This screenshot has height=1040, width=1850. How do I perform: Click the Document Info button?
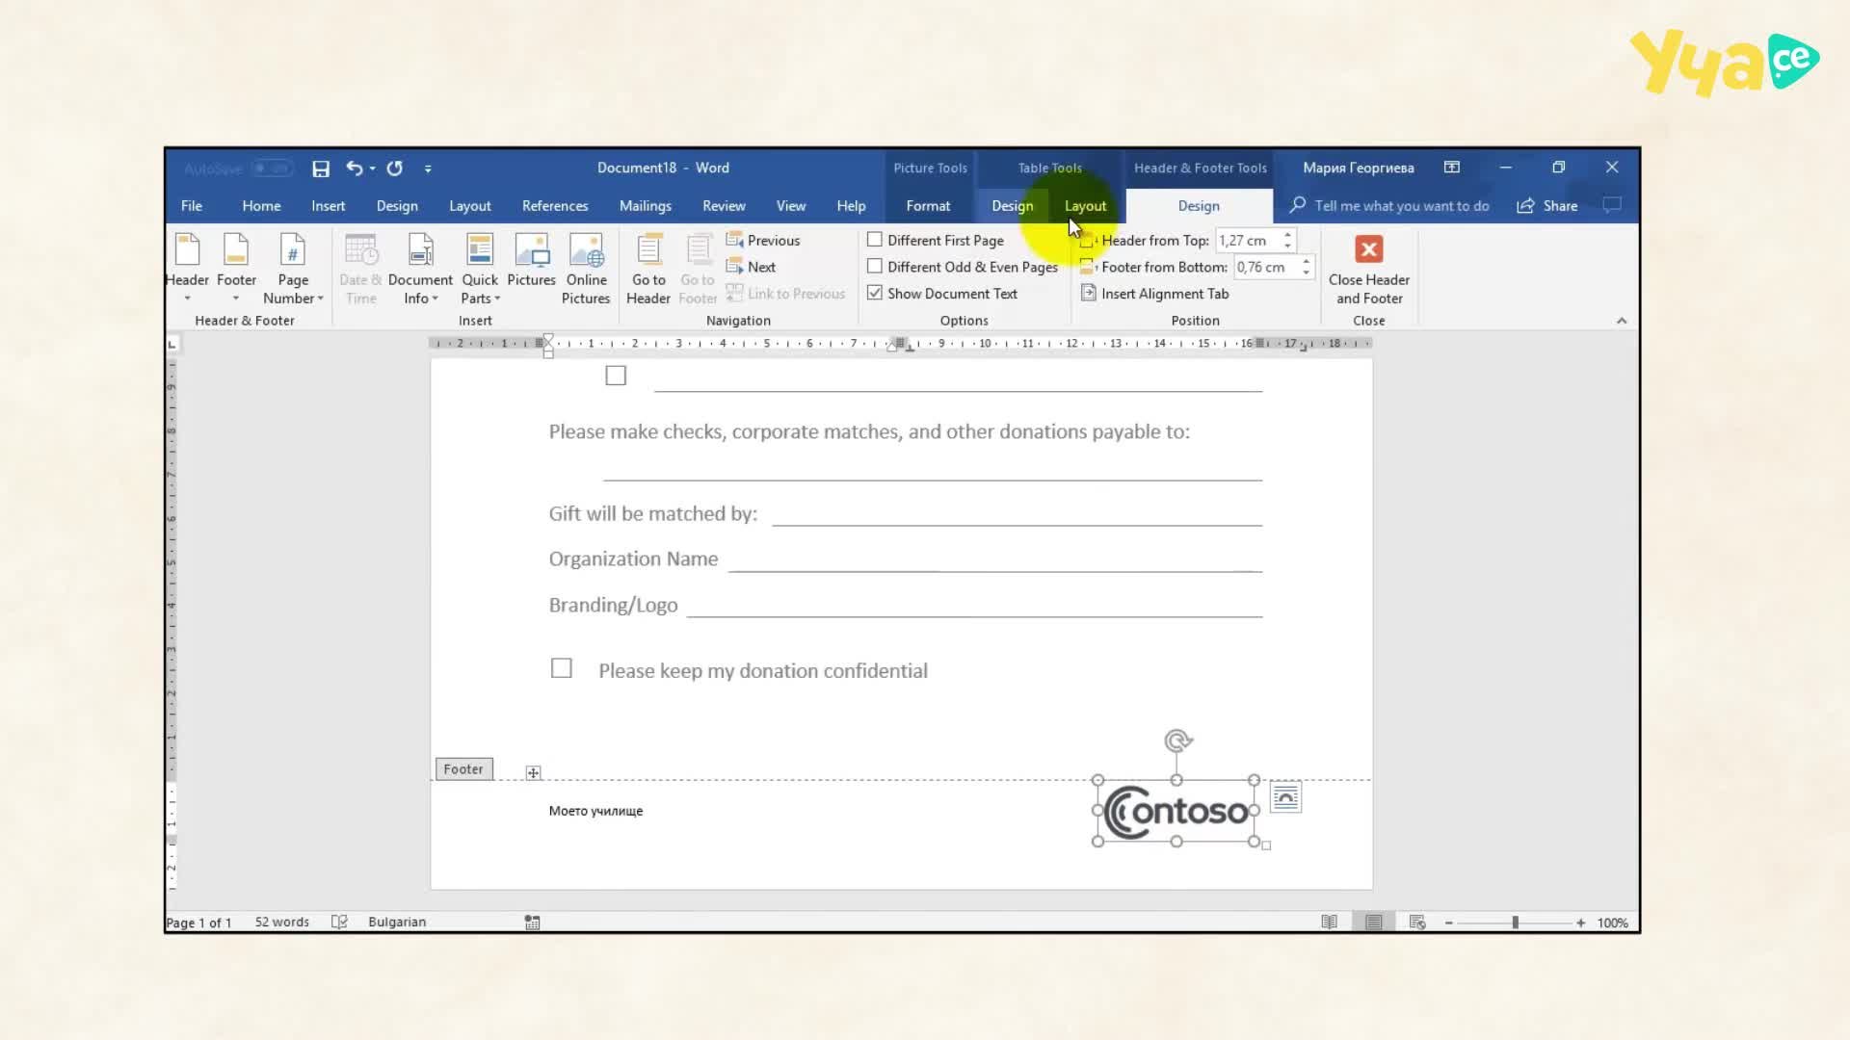(420, 269)
